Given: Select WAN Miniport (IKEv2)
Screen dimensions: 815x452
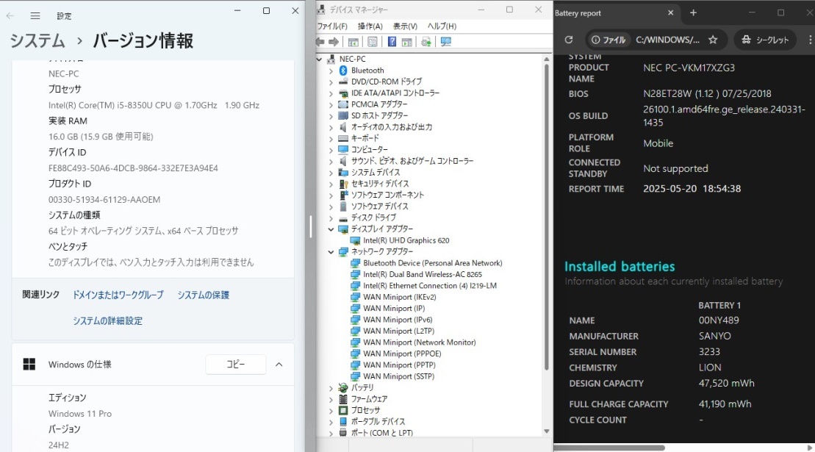Looking at the screenshot, I should pos(400,297).
